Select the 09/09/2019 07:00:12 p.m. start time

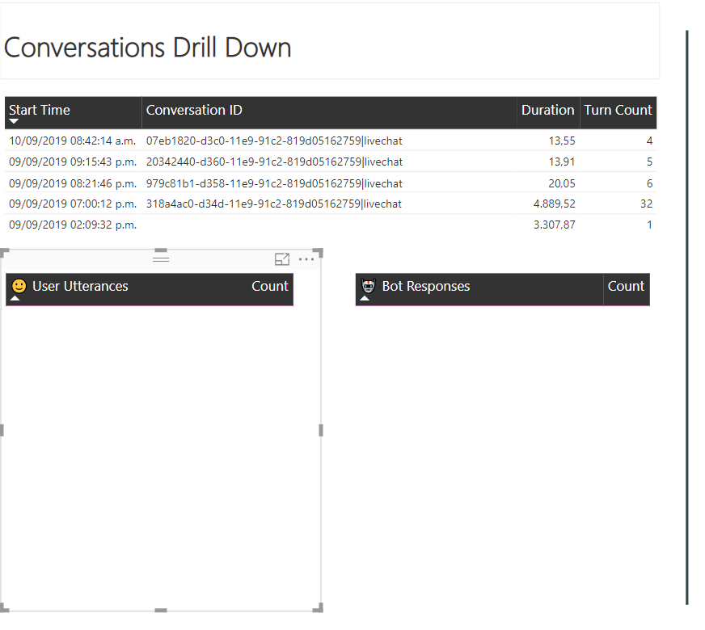73,204
